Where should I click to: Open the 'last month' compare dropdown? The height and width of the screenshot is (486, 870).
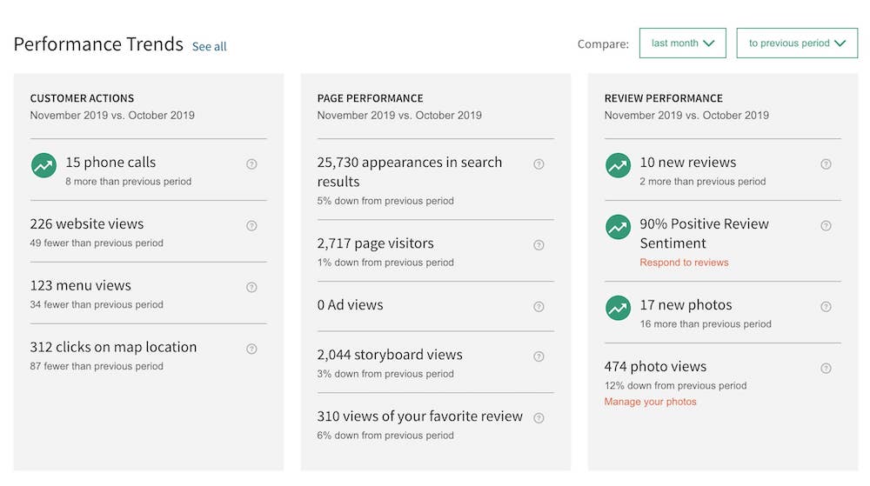coord(682,43)
